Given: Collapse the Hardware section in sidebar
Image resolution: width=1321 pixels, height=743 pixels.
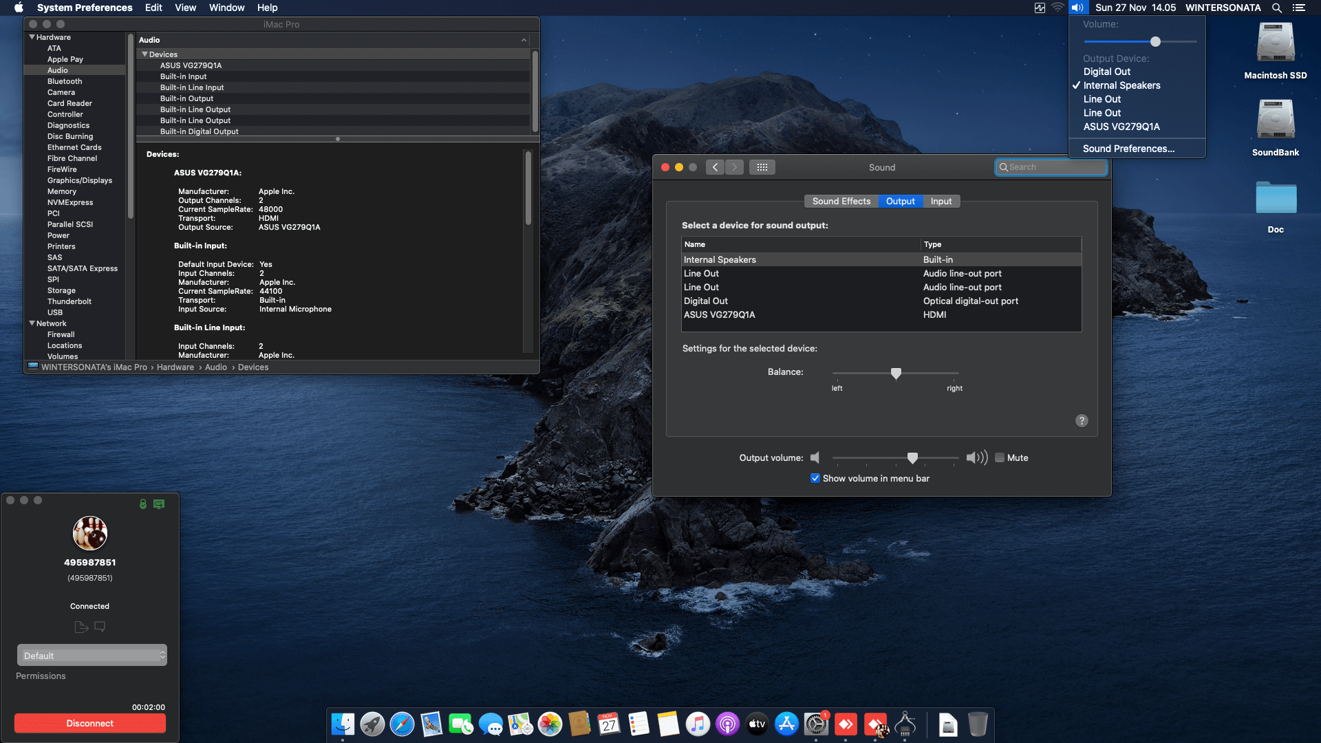Looking at the screenshot, I should (32, 37).
